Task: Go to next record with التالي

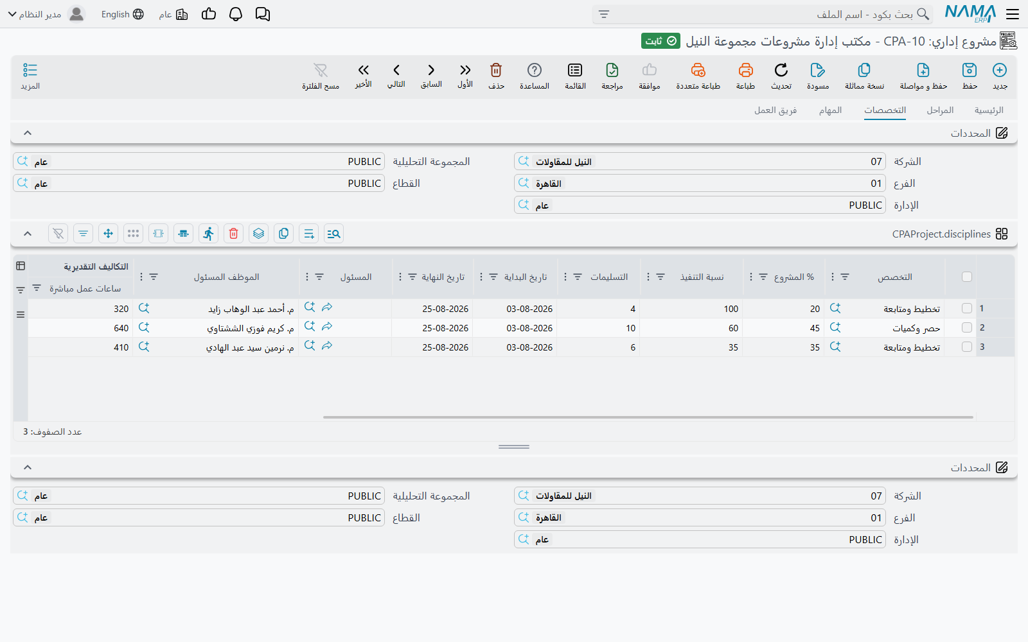Action: tap(396, 76)
